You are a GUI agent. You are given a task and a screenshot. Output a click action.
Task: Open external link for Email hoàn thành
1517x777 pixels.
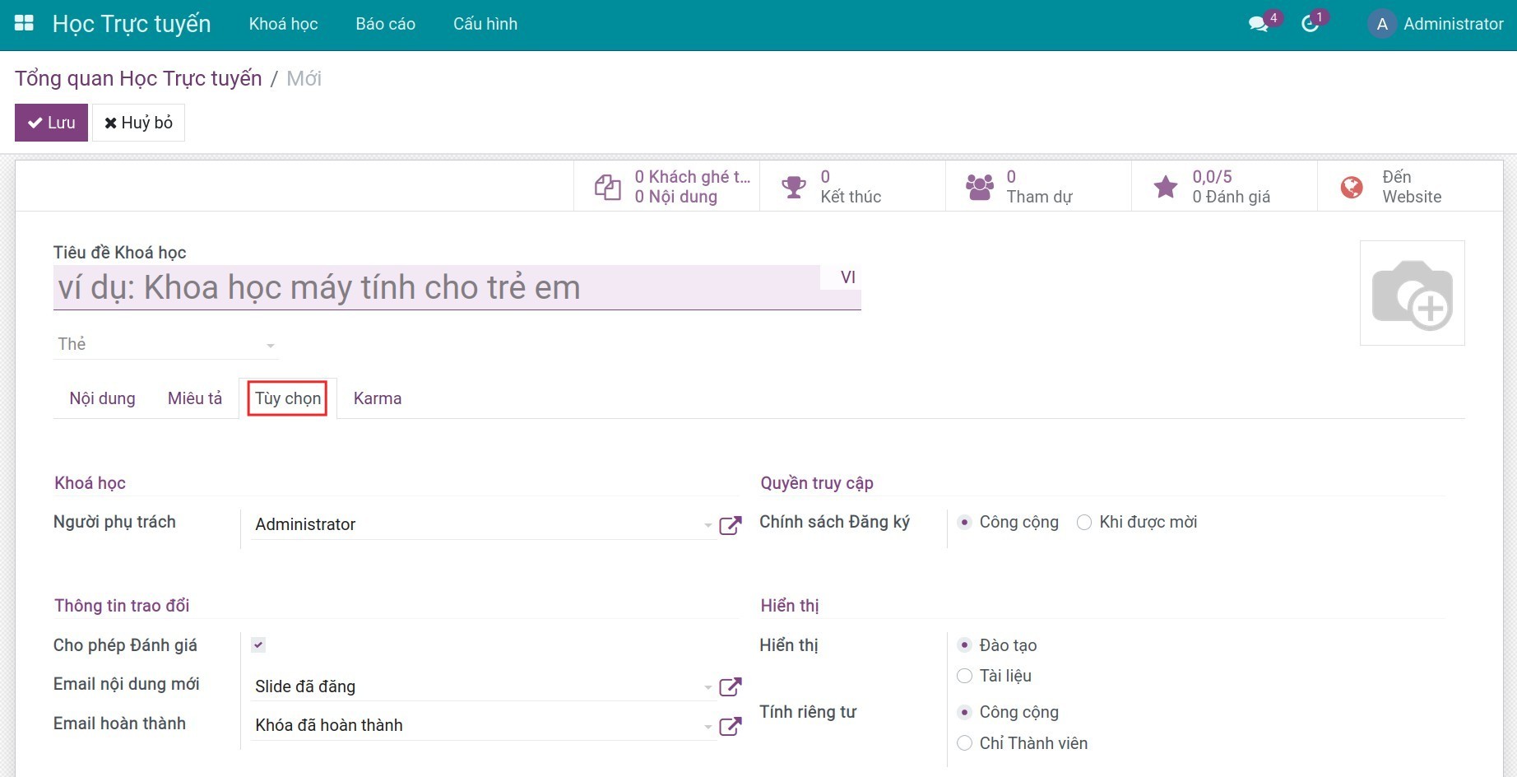coord(730,726)
